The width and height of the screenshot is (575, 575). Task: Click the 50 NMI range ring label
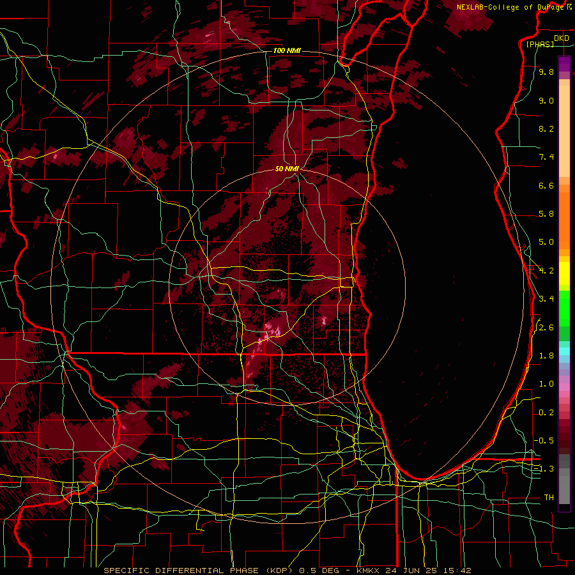287,169
